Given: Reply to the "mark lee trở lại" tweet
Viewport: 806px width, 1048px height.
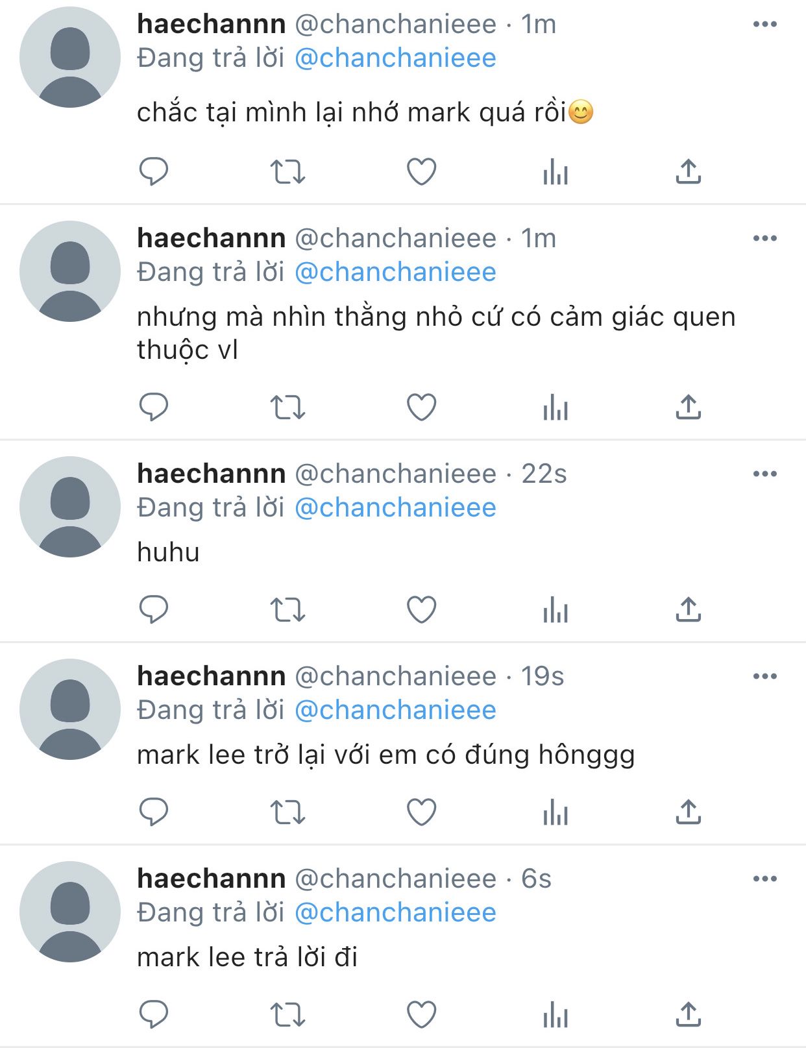Looking at the screenshot, I should tap(154, 812).
